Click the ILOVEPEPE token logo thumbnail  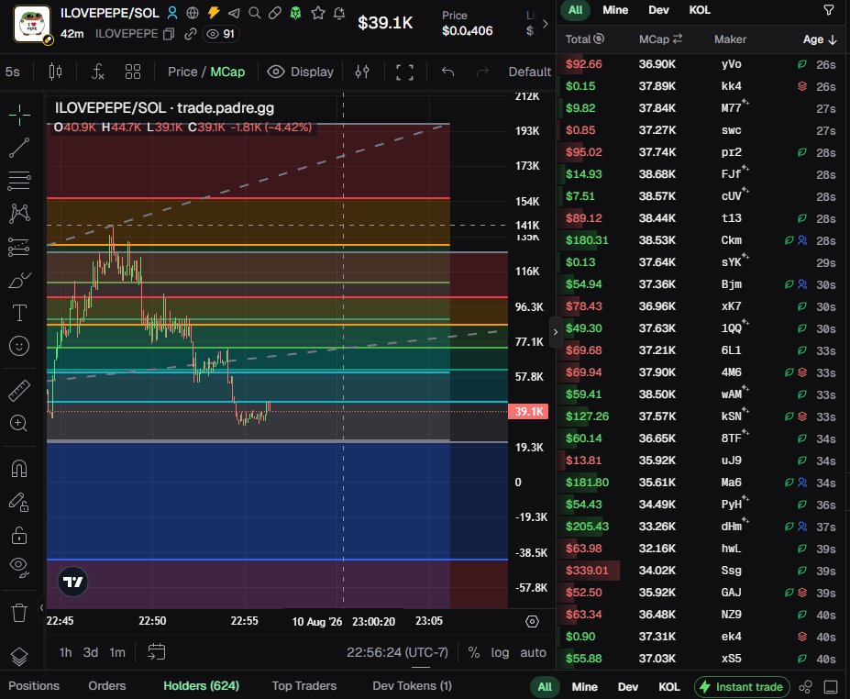click(x=32, y=23)
